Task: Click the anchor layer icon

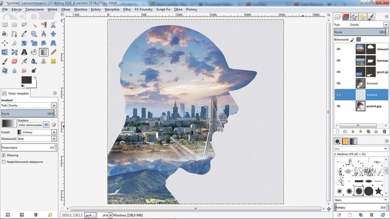Action: point(376,132)
